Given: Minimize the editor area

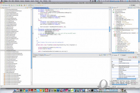Looking at the screenshot, I should pyautogui.click(x=109, y=7).
